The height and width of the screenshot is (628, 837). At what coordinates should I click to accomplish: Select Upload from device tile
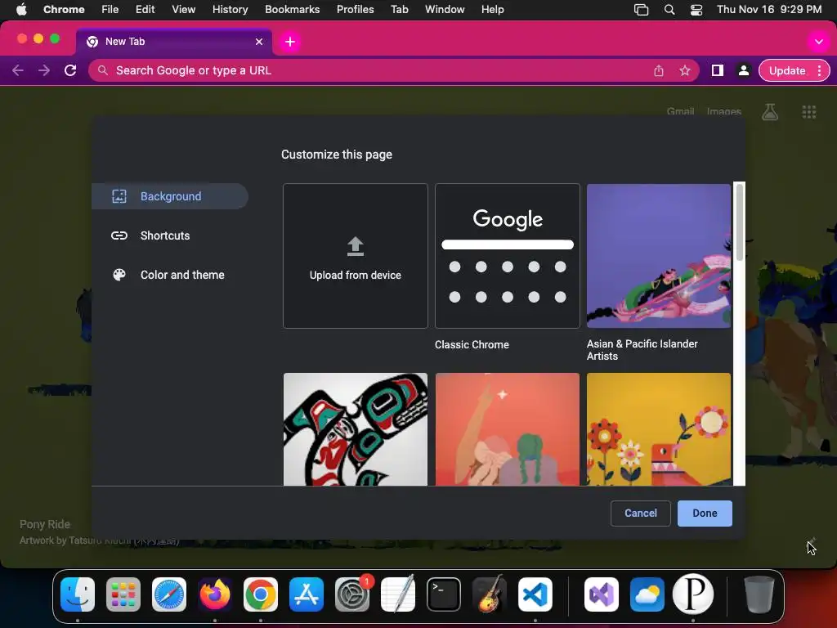(x=356, y=256)
